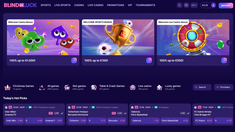Go to the Live Casino menu item
The width and height of the screenshot is (235, 132).
(x=95, y=5)
